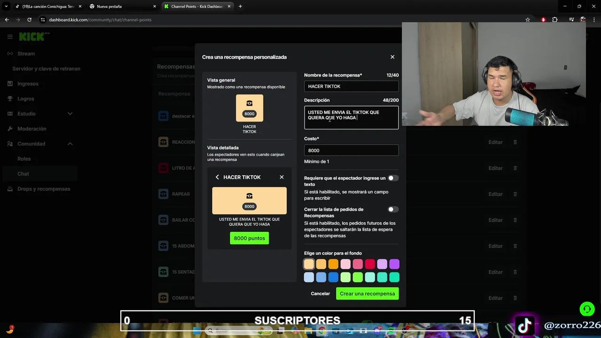This screenshot has width=601, height=338.
Task: Pick the vivid purple background swatch
Action: [394, 264]
